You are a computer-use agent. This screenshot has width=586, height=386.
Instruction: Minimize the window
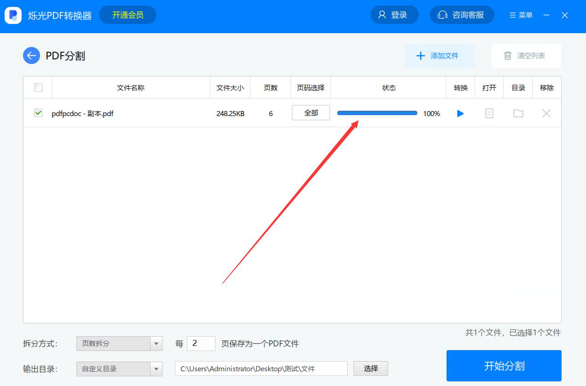click(x=546, y=15)
